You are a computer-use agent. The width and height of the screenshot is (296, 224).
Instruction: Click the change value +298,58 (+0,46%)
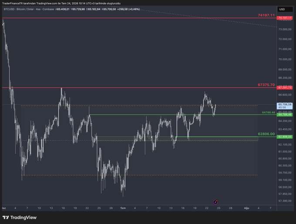point(128,9)
